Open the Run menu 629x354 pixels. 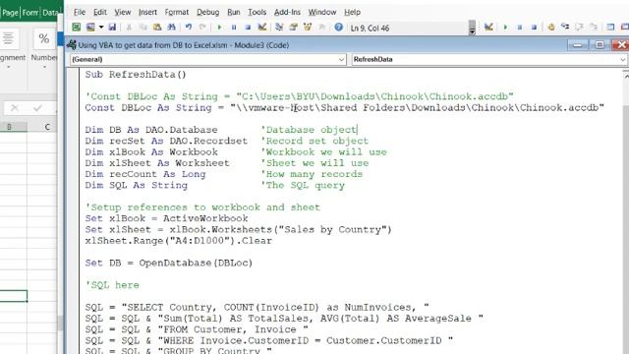click(234, 12)
